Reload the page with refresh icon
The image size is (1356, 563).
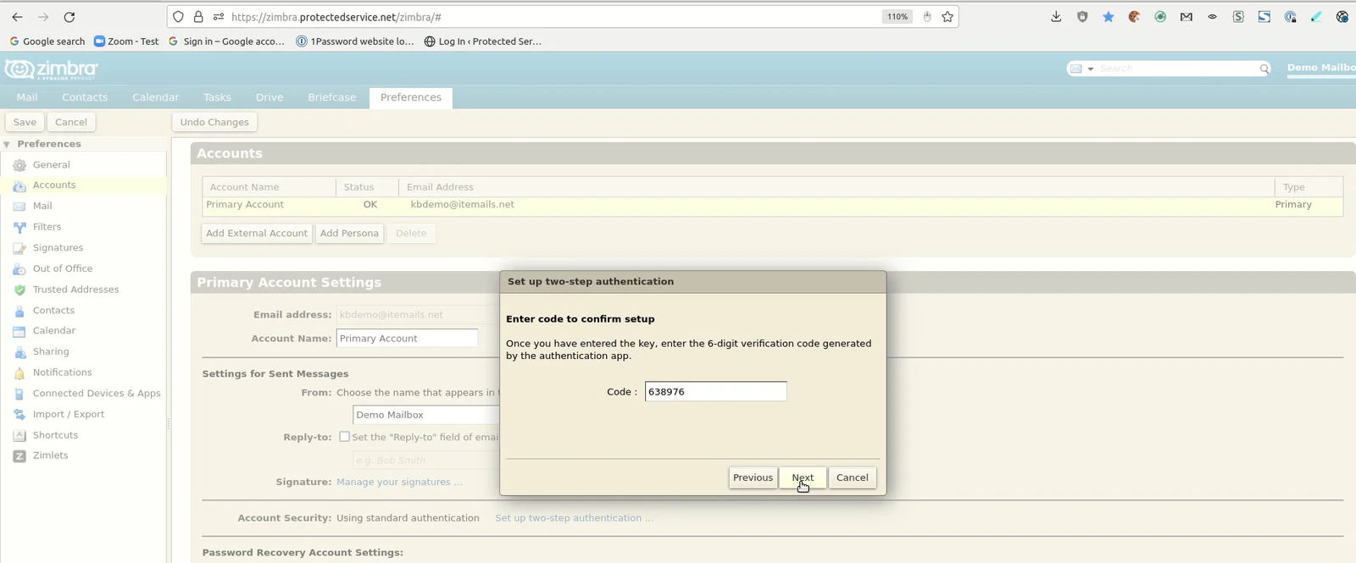pos(69,17)
